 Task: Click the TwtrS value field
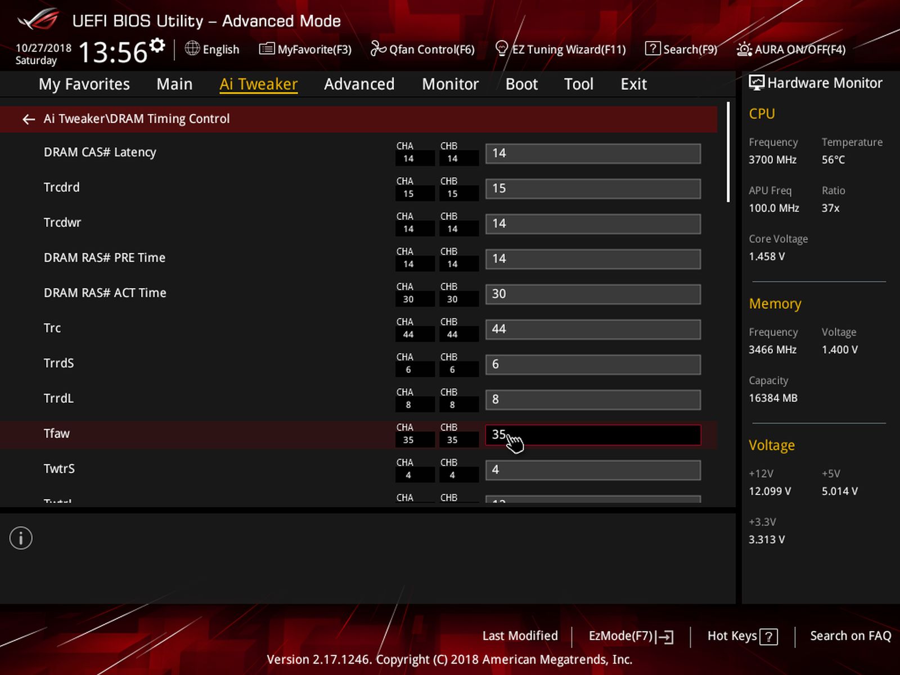[593, 470]
